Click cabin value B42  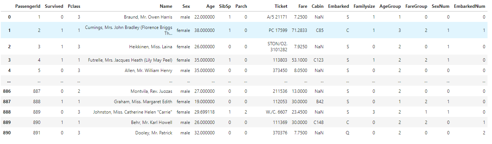320,101
